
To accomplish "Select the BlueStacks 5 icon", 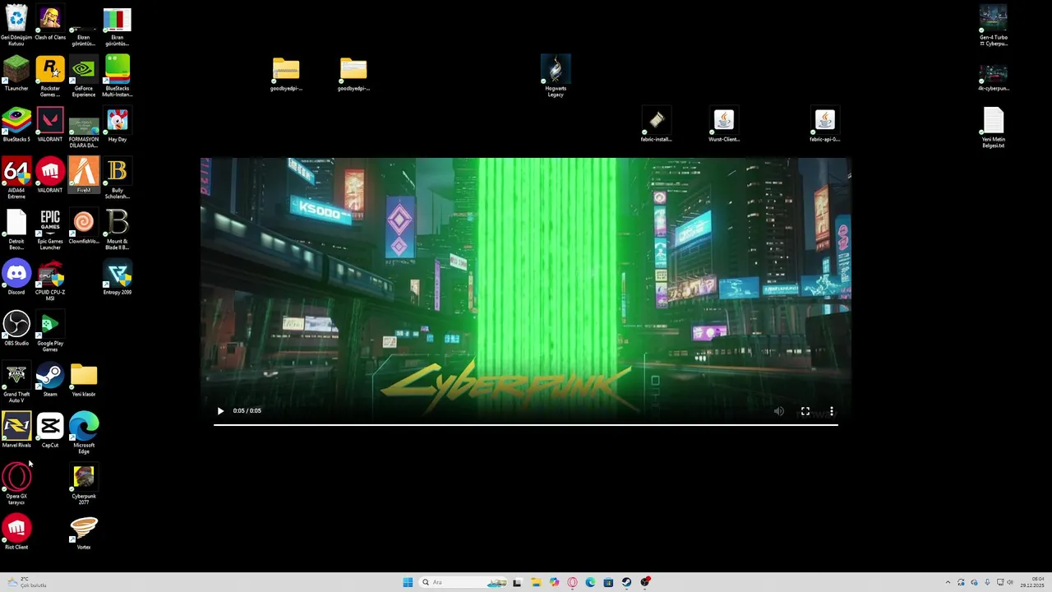I will coord(16,124).
